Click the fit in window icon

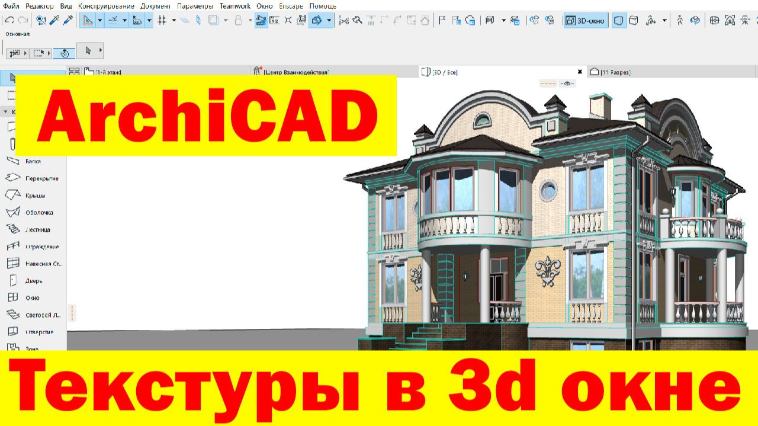[x=715, y=20]
